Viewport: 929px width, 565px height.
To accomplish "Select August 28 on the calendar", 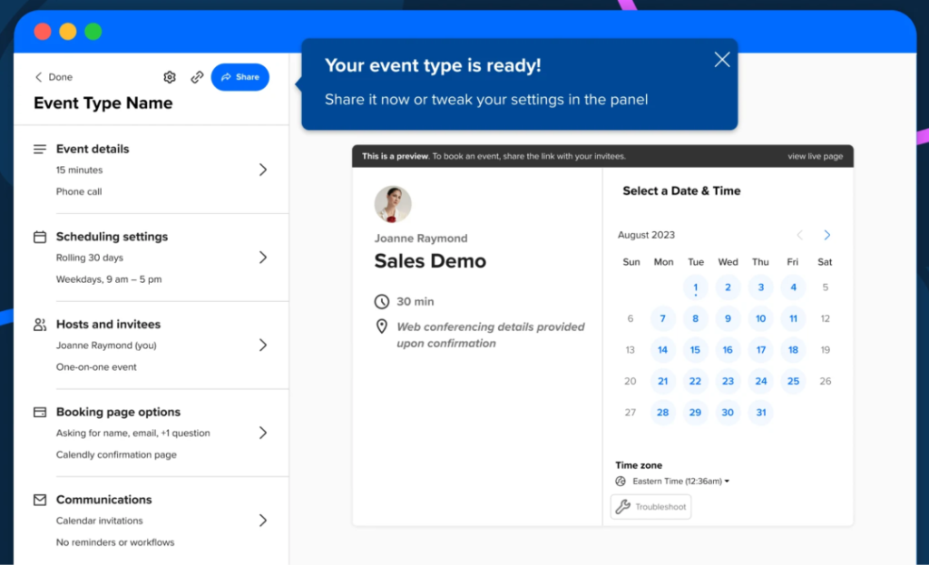I will (x=663, y=413).
